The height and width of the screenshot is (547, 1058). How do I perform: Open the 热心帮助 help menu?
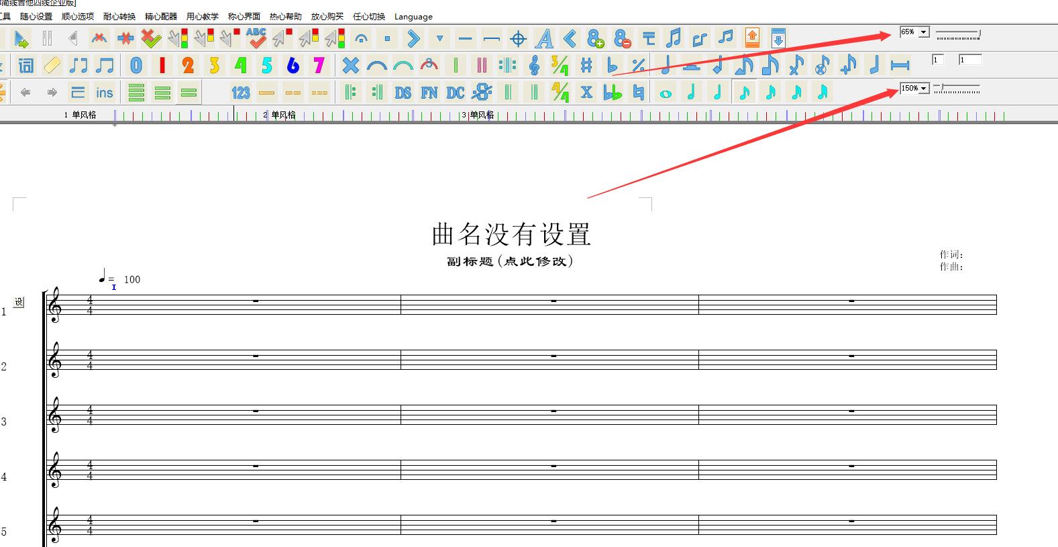click(285, 17)
